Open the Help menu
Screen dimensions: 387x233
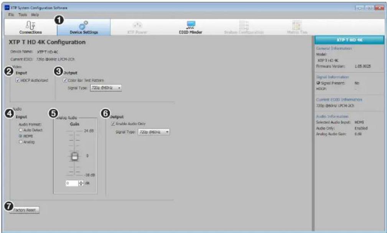point(35,15)
